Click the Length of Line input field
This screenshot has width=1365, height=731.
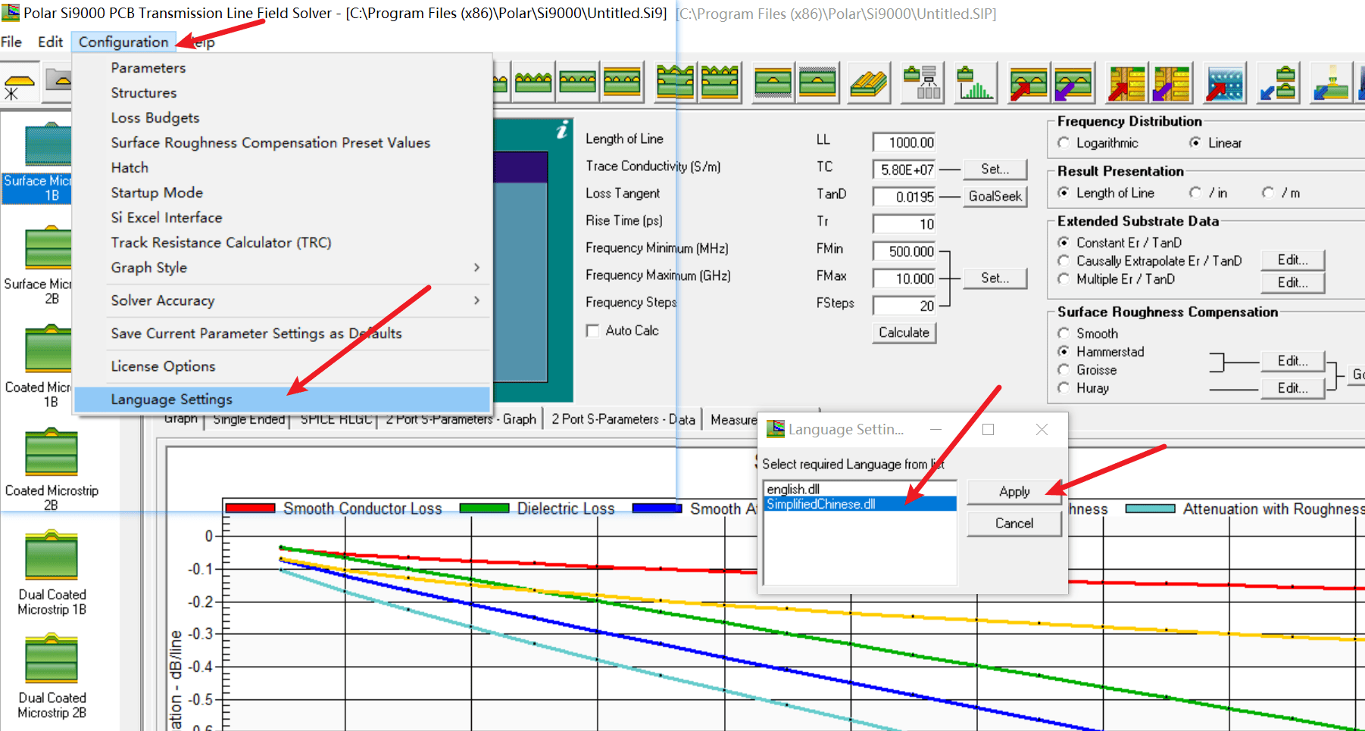point(904,143)
